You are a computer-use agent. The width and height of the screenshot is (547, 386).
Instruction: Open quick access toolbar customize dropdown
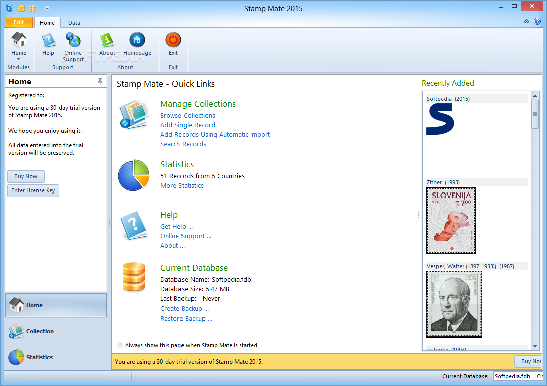47,8
